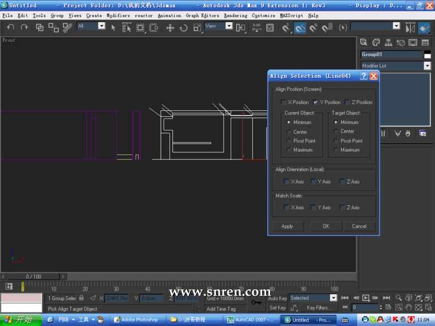Open the Rendering menu
Screen dimensions: 435x326
235,15
